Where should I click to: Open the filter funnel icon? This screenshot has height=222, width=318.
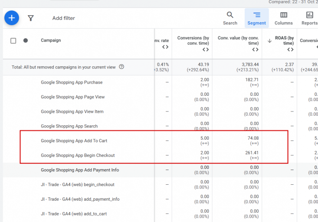(x=31, y=18)
